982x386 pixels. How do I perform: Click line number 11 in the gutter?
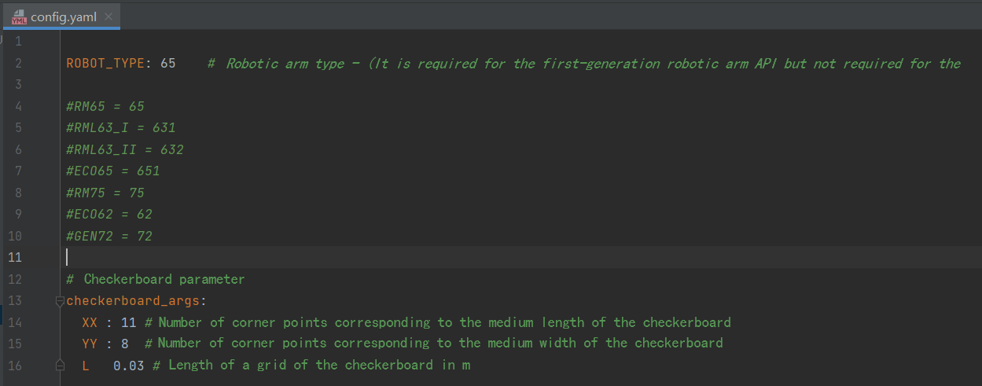17,258
